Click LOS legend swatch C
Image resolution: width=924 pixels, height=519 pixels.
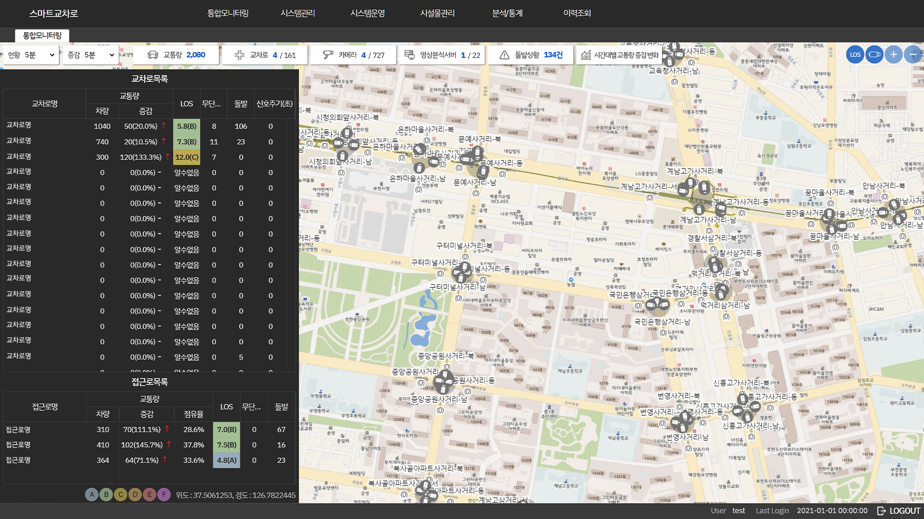(x=121, y=494)
